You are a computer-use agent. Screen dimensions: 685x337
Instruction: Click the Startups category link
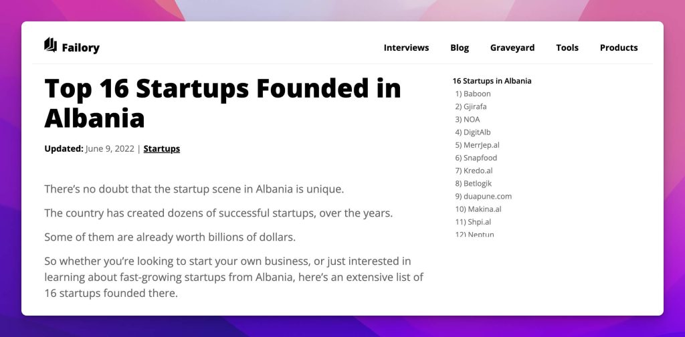pos(162,149)
